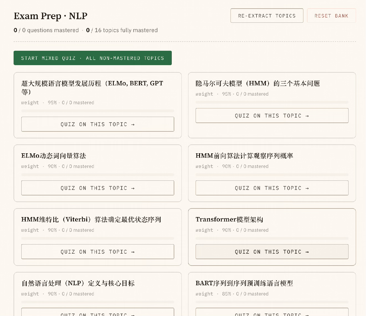Click the weight 90% line under HMM前向算法

(x=232, y=166)
